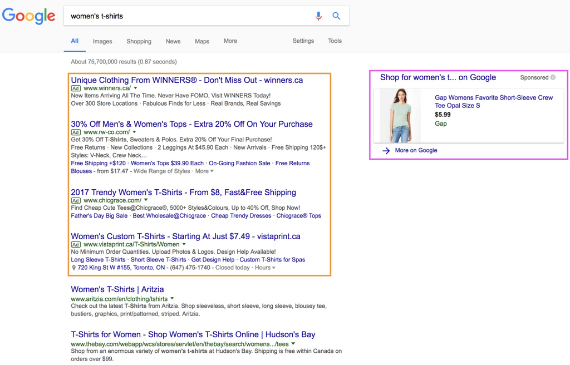Switch to the Shopping tab

[x=139, y=41]
